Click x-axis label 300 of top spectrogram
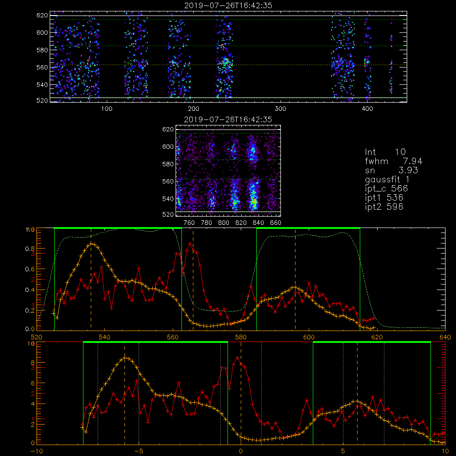Viewport: 456px width, 456px height. 280,109
